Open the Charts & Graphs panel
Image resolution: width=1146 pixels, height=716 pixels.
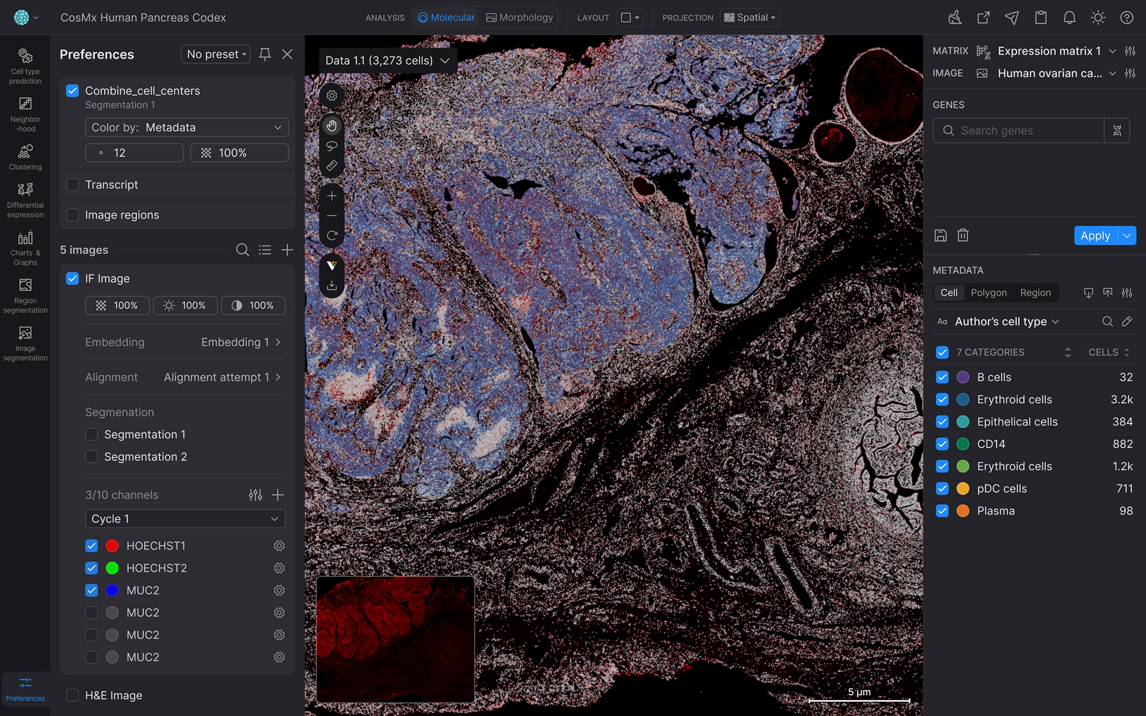[25, 246]
